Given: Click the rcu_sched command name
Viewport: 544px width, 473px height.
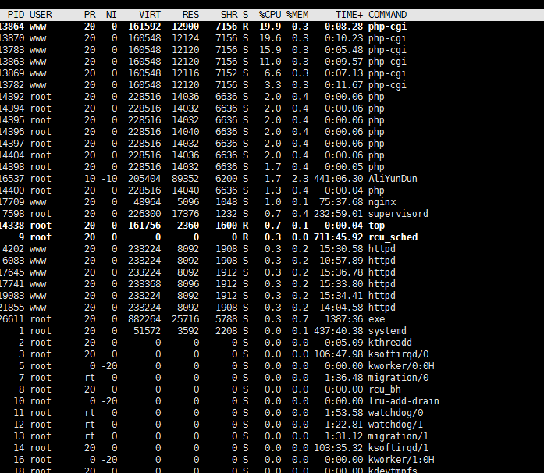Looking at the screenshot, I should coord(393,237).
